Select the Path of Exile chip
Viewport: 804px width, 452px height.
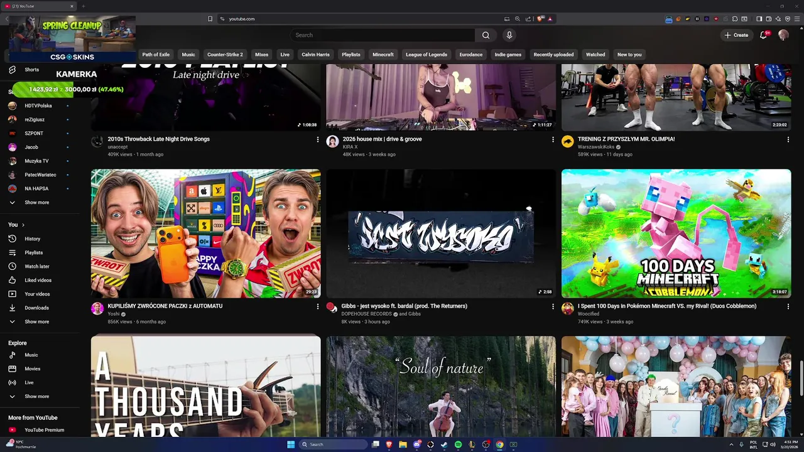(x=156, y=55)
